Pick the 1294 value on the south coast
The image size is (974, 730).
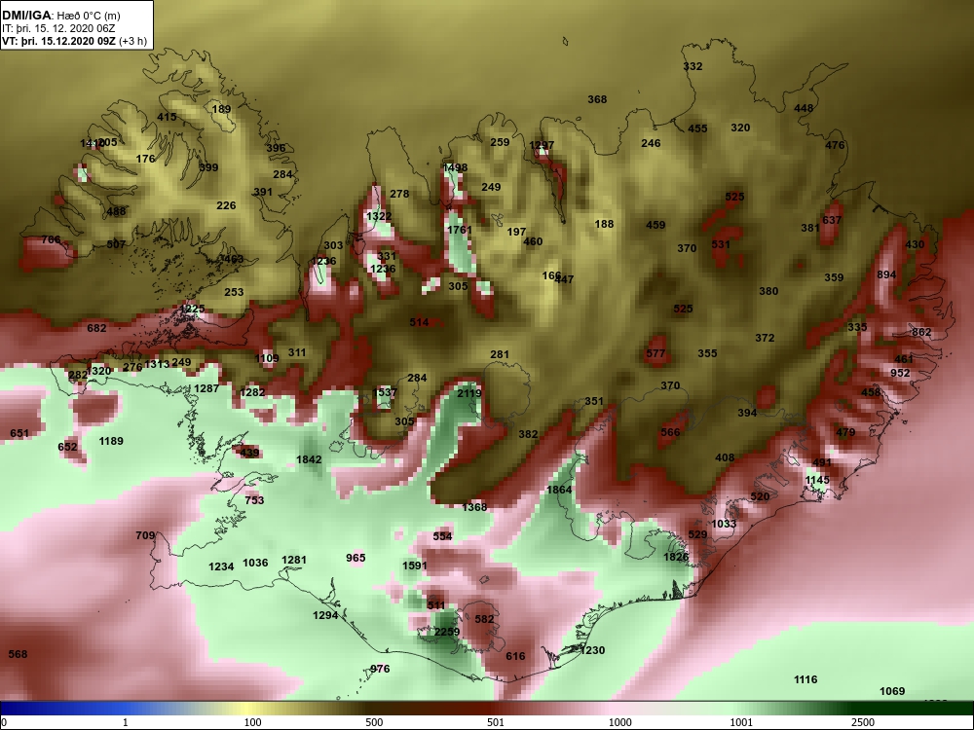[x=325, y=615]
